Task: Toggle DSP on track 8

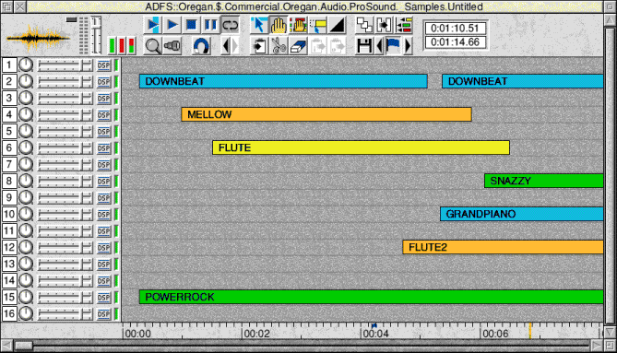Action: tap(103, 182)
